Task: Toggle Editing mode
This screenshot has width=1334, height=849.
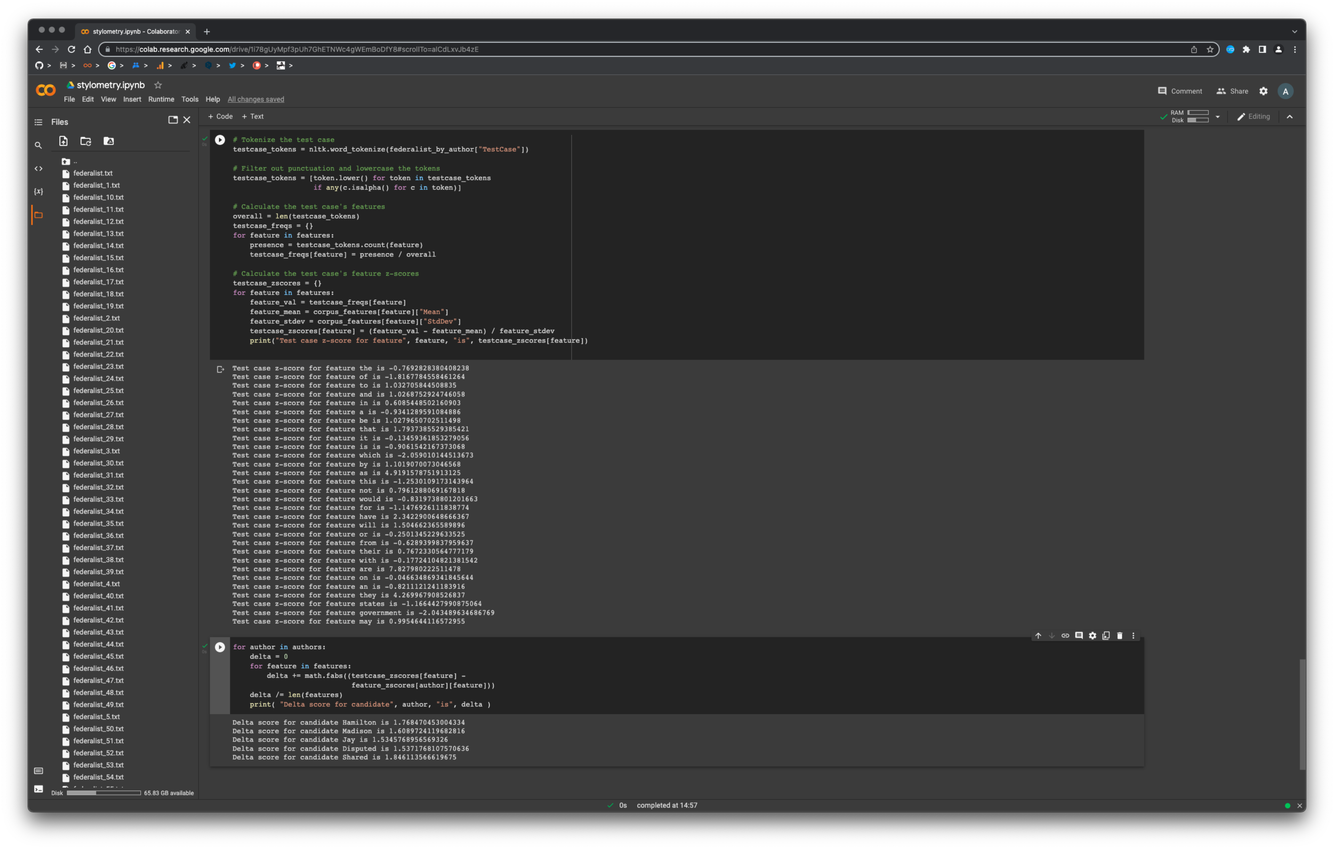Action: (1254, 116)
